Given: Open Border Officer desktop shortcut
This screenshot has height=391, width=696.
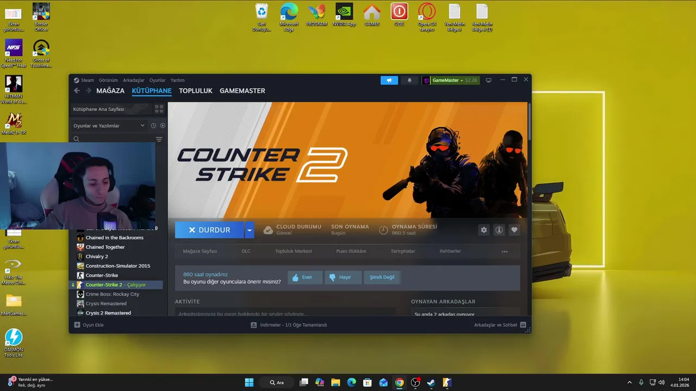Looking at the screenshot, I should point(41,17).
